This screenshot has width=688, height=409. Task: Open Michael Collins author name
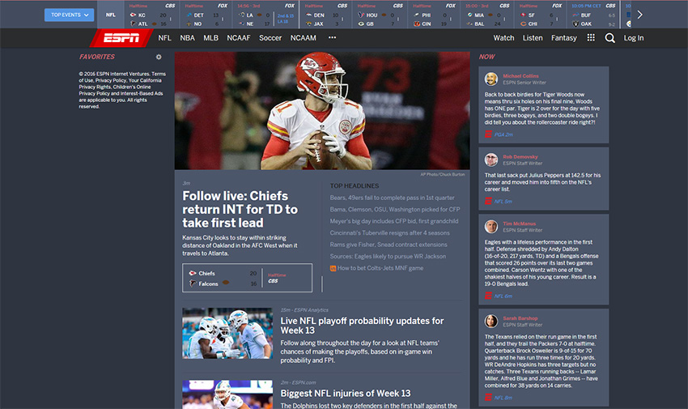pos(520,76)
